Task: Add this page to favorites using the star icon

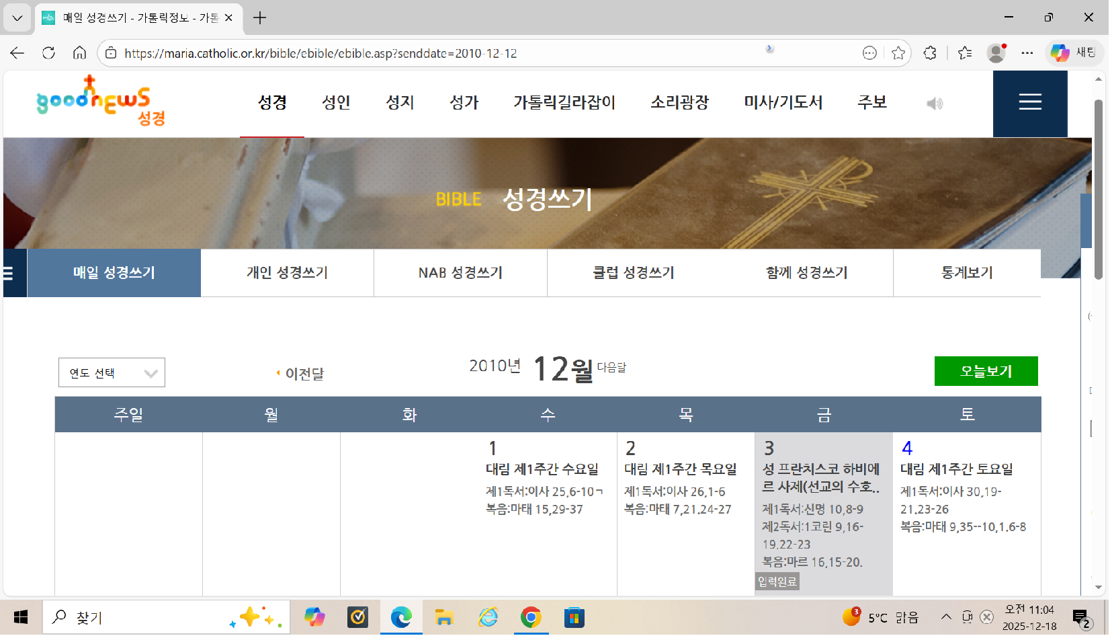Action: (x=898, y=53)
